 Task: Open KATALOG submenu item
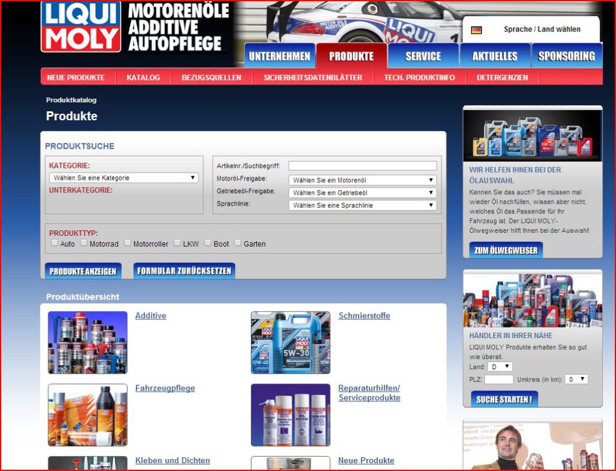143,78
